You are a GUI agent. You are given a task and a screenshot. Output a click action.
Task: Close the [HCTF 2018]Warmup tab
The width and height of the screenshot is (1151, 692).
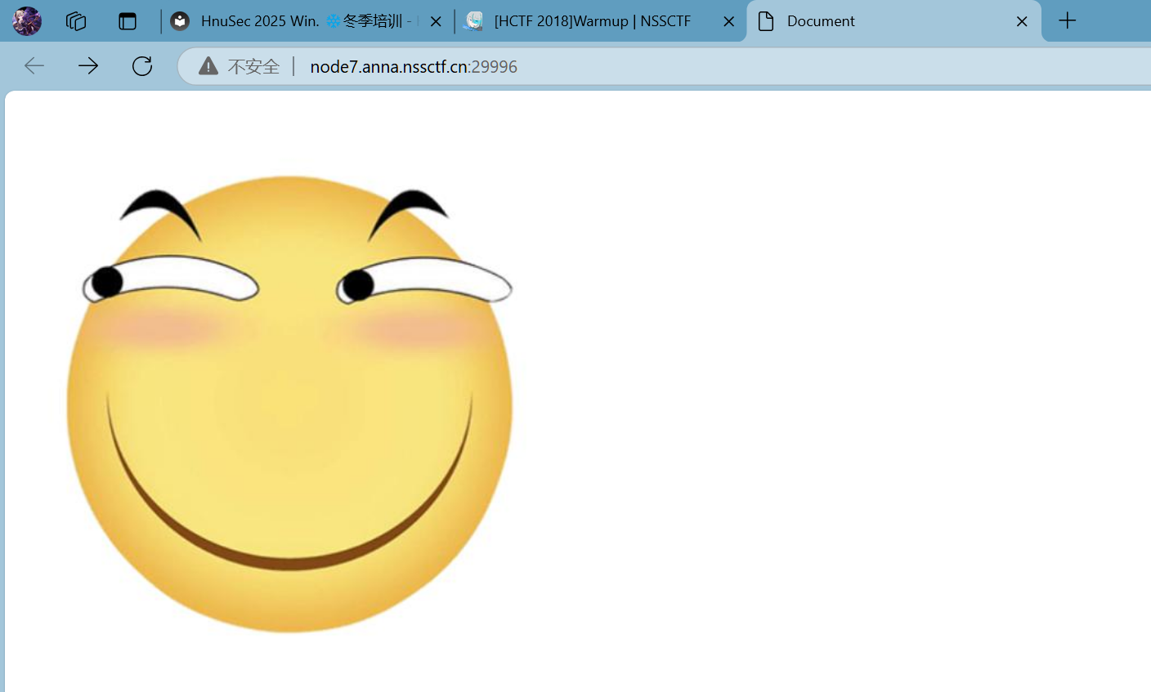coord(729,21)
